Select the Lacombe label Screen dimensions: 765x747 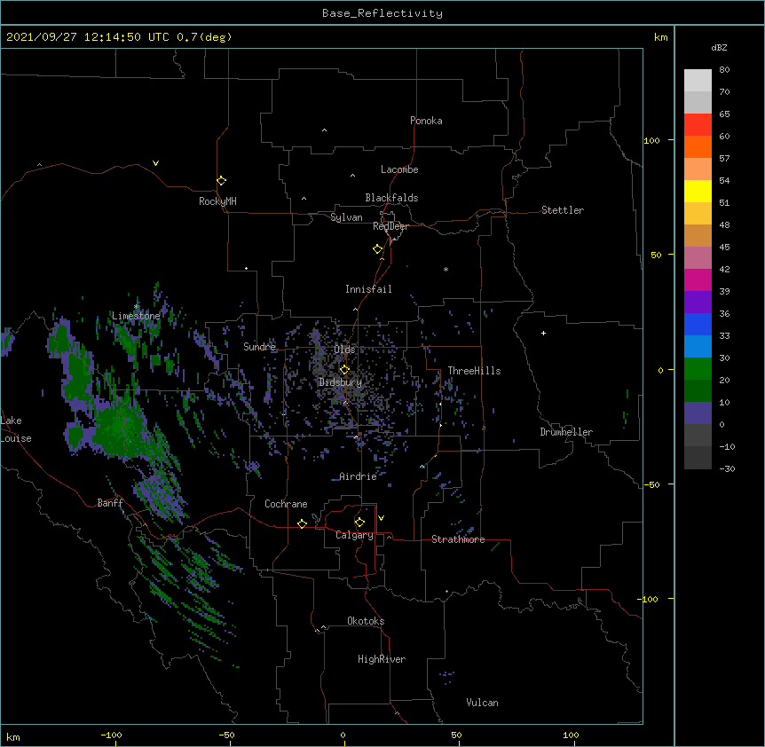pyautogui.click(x=399, y=169)
